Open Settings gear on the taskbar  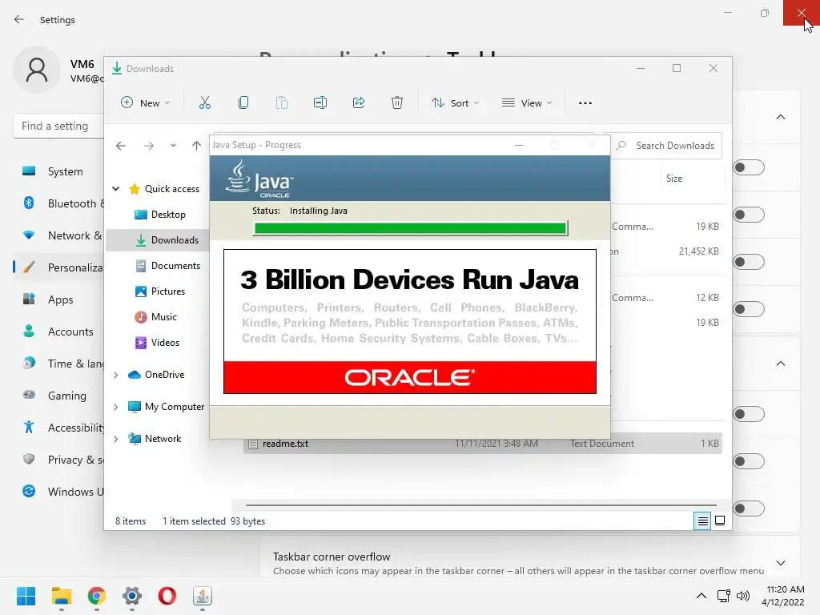(132, 596)
